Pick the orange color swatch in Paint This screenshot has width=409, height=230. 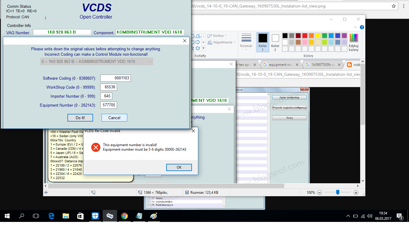pos(311,36)
